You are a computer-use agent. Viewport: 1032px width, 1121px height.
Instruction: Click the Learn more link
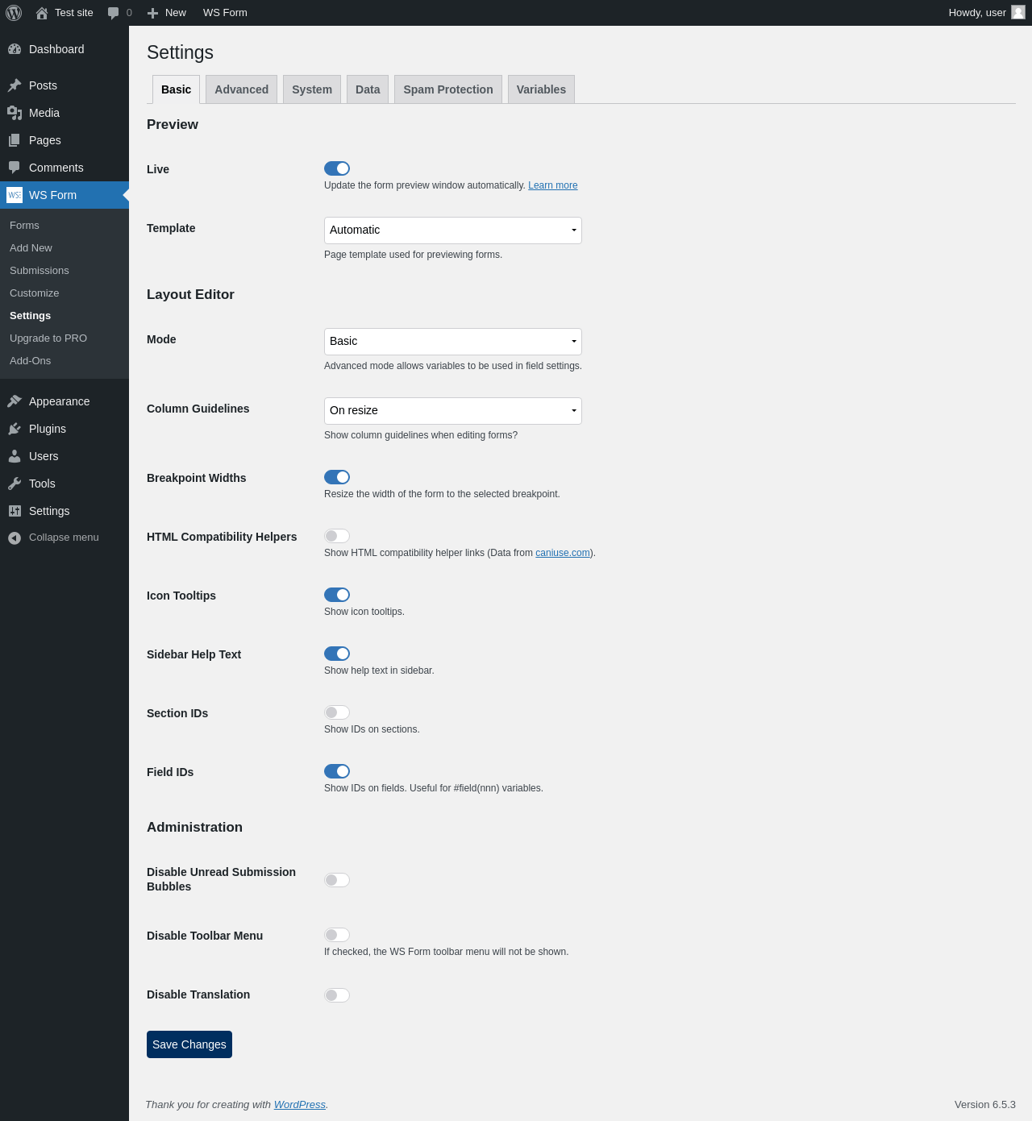coord(553,185)
